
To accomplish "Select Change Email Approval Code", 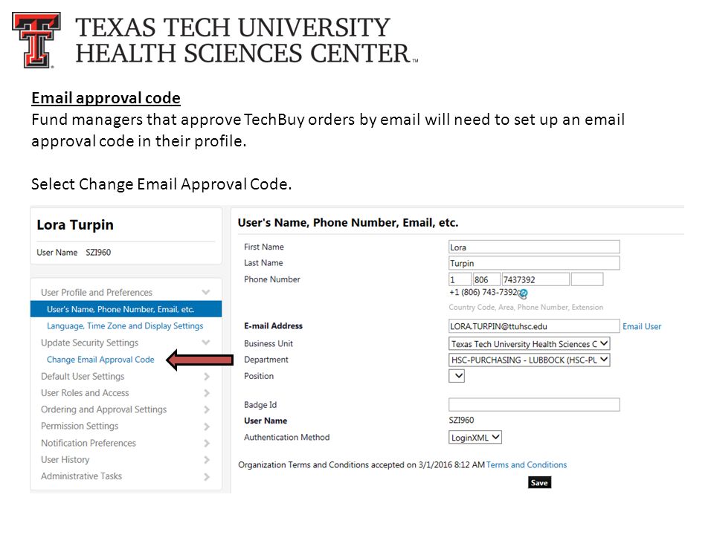I will 100,360.
